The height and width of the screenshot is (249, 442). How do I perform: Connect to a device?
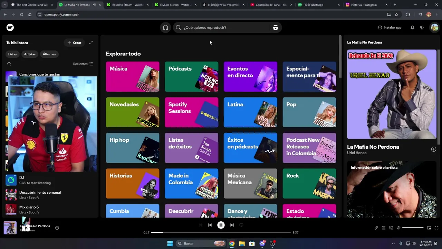pos(391,228)
